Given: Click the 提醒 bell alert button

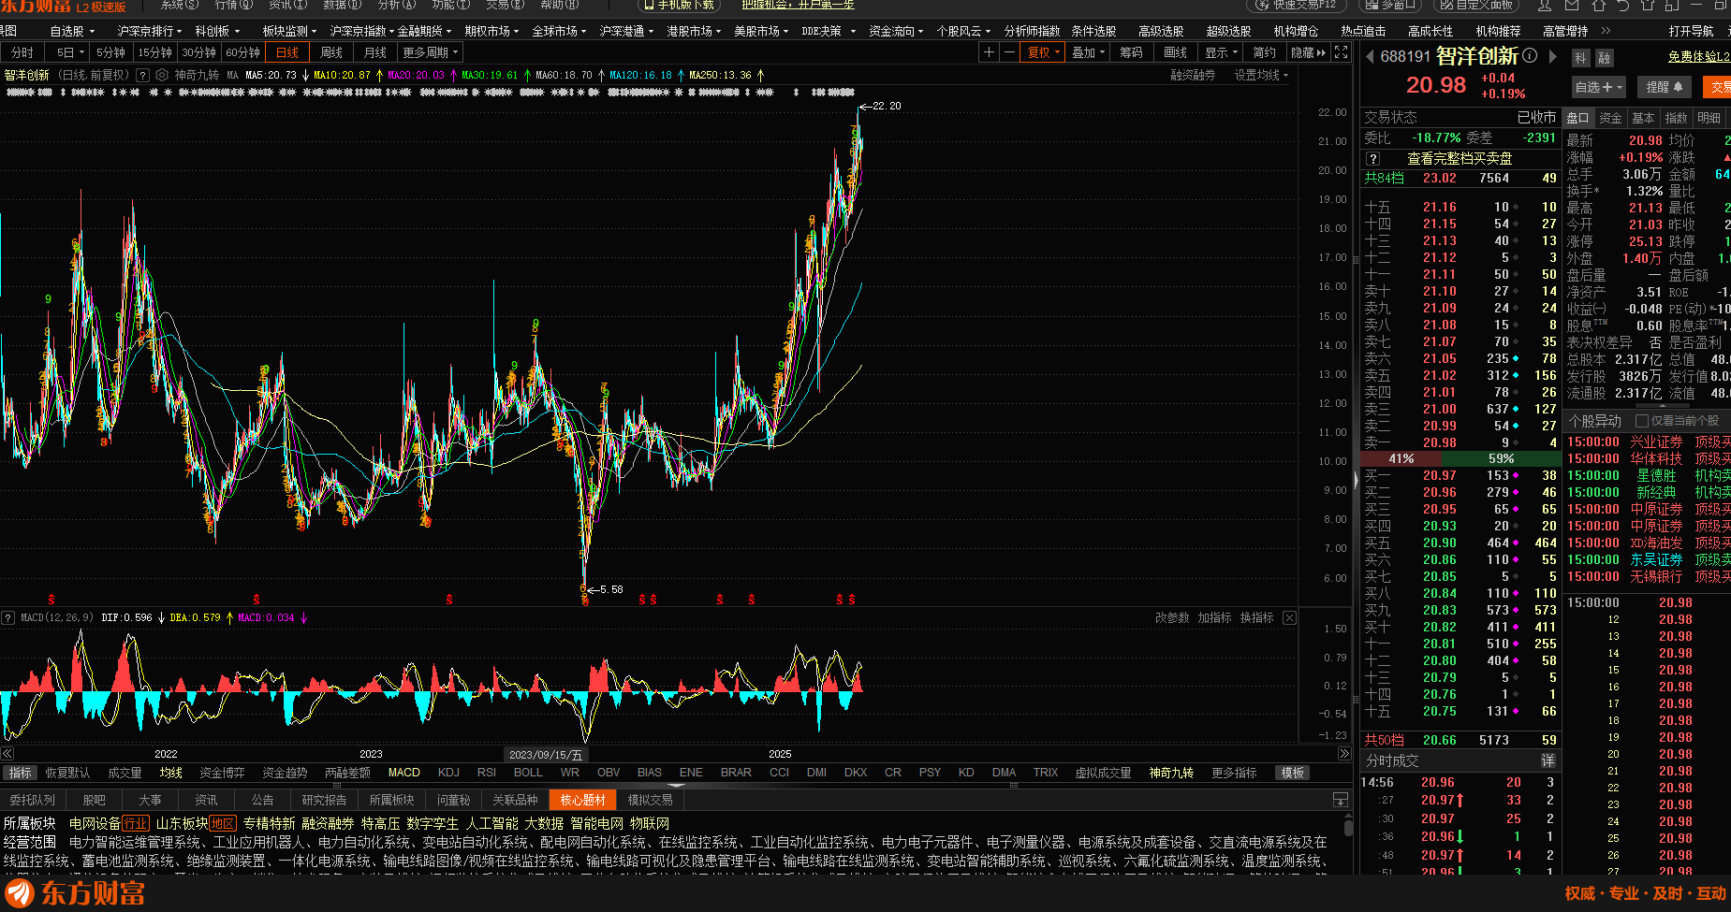Looking at the screenshot, I should (x=1665, y=87).
